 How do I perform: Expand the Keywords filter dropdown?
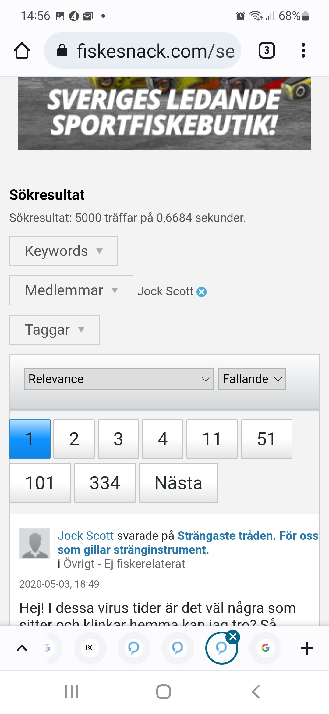[64, 251]
